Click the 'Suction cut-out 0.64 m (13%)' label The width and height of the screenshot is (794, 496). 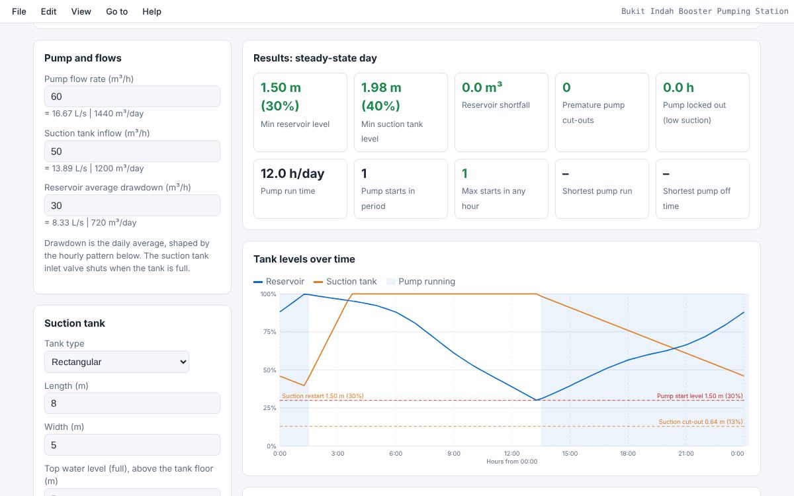701,422
